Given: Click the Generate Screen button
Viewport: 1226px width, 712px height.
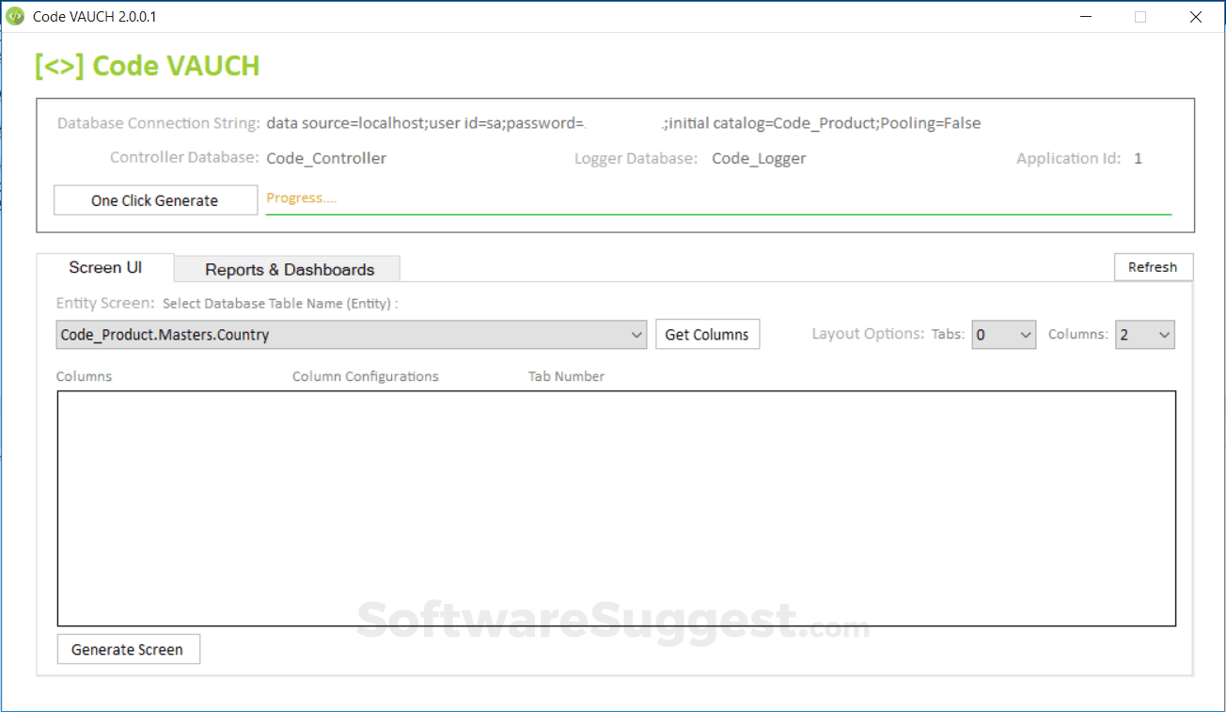Looking at the screenshot, I should tap(128, 649).
